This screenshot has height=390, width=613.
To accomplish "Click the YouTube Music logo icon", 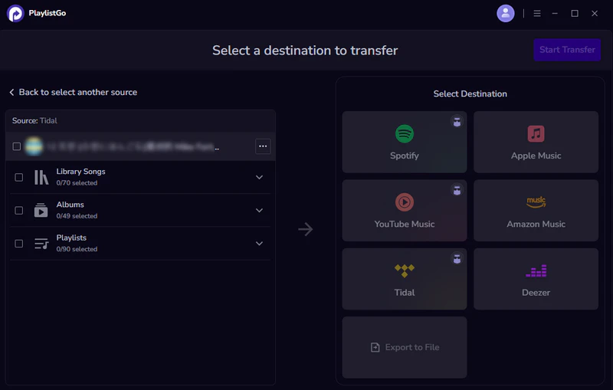I will [405, 202].
